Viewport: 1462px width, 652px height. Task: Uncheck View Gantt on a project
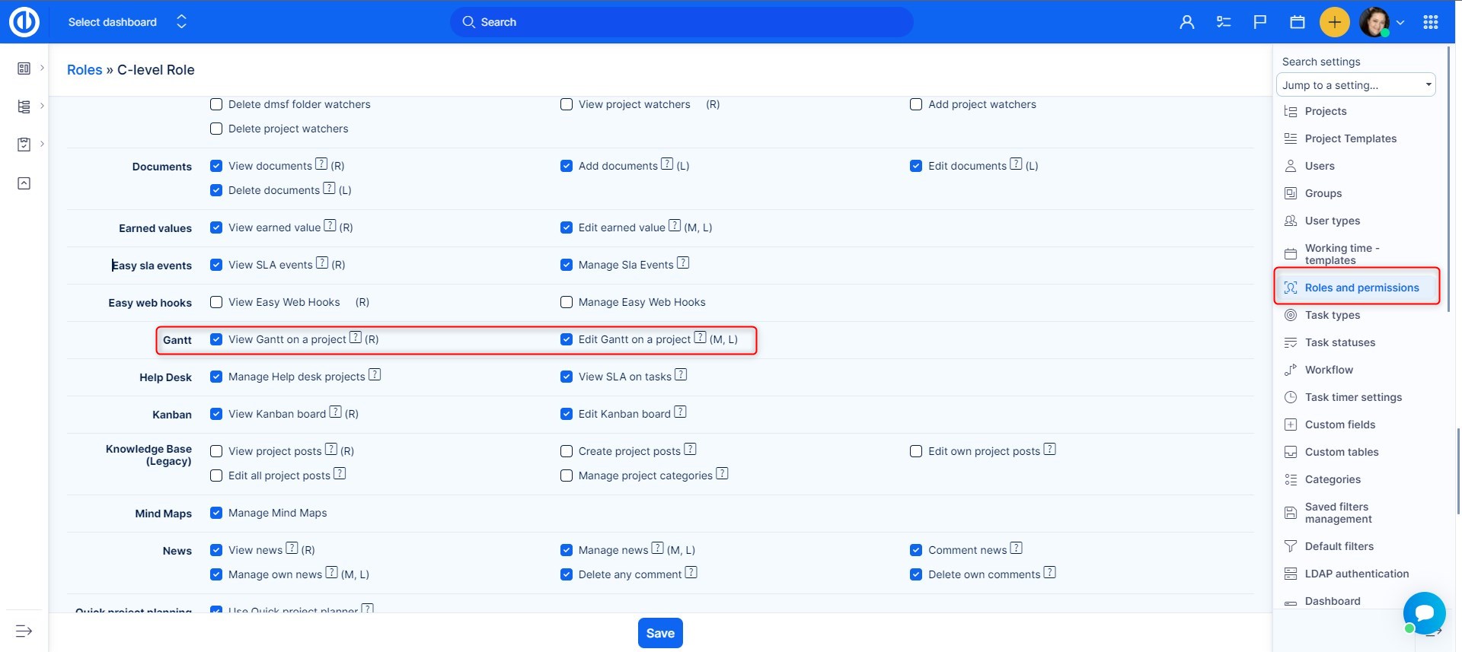click(x=216, y=339)
